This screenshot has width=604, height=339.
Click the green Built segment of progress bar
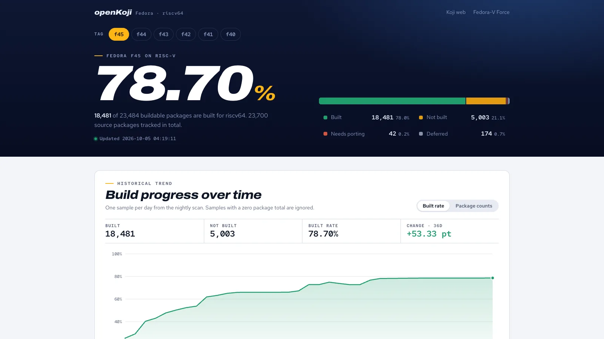pyautogui.click(x=392, y=101)
